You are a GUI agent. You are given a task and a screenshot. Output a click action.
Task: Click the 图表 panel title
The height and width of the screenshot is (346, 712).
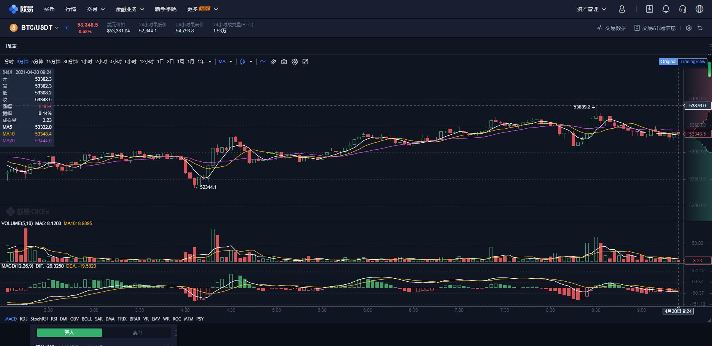tap(11, 46)
